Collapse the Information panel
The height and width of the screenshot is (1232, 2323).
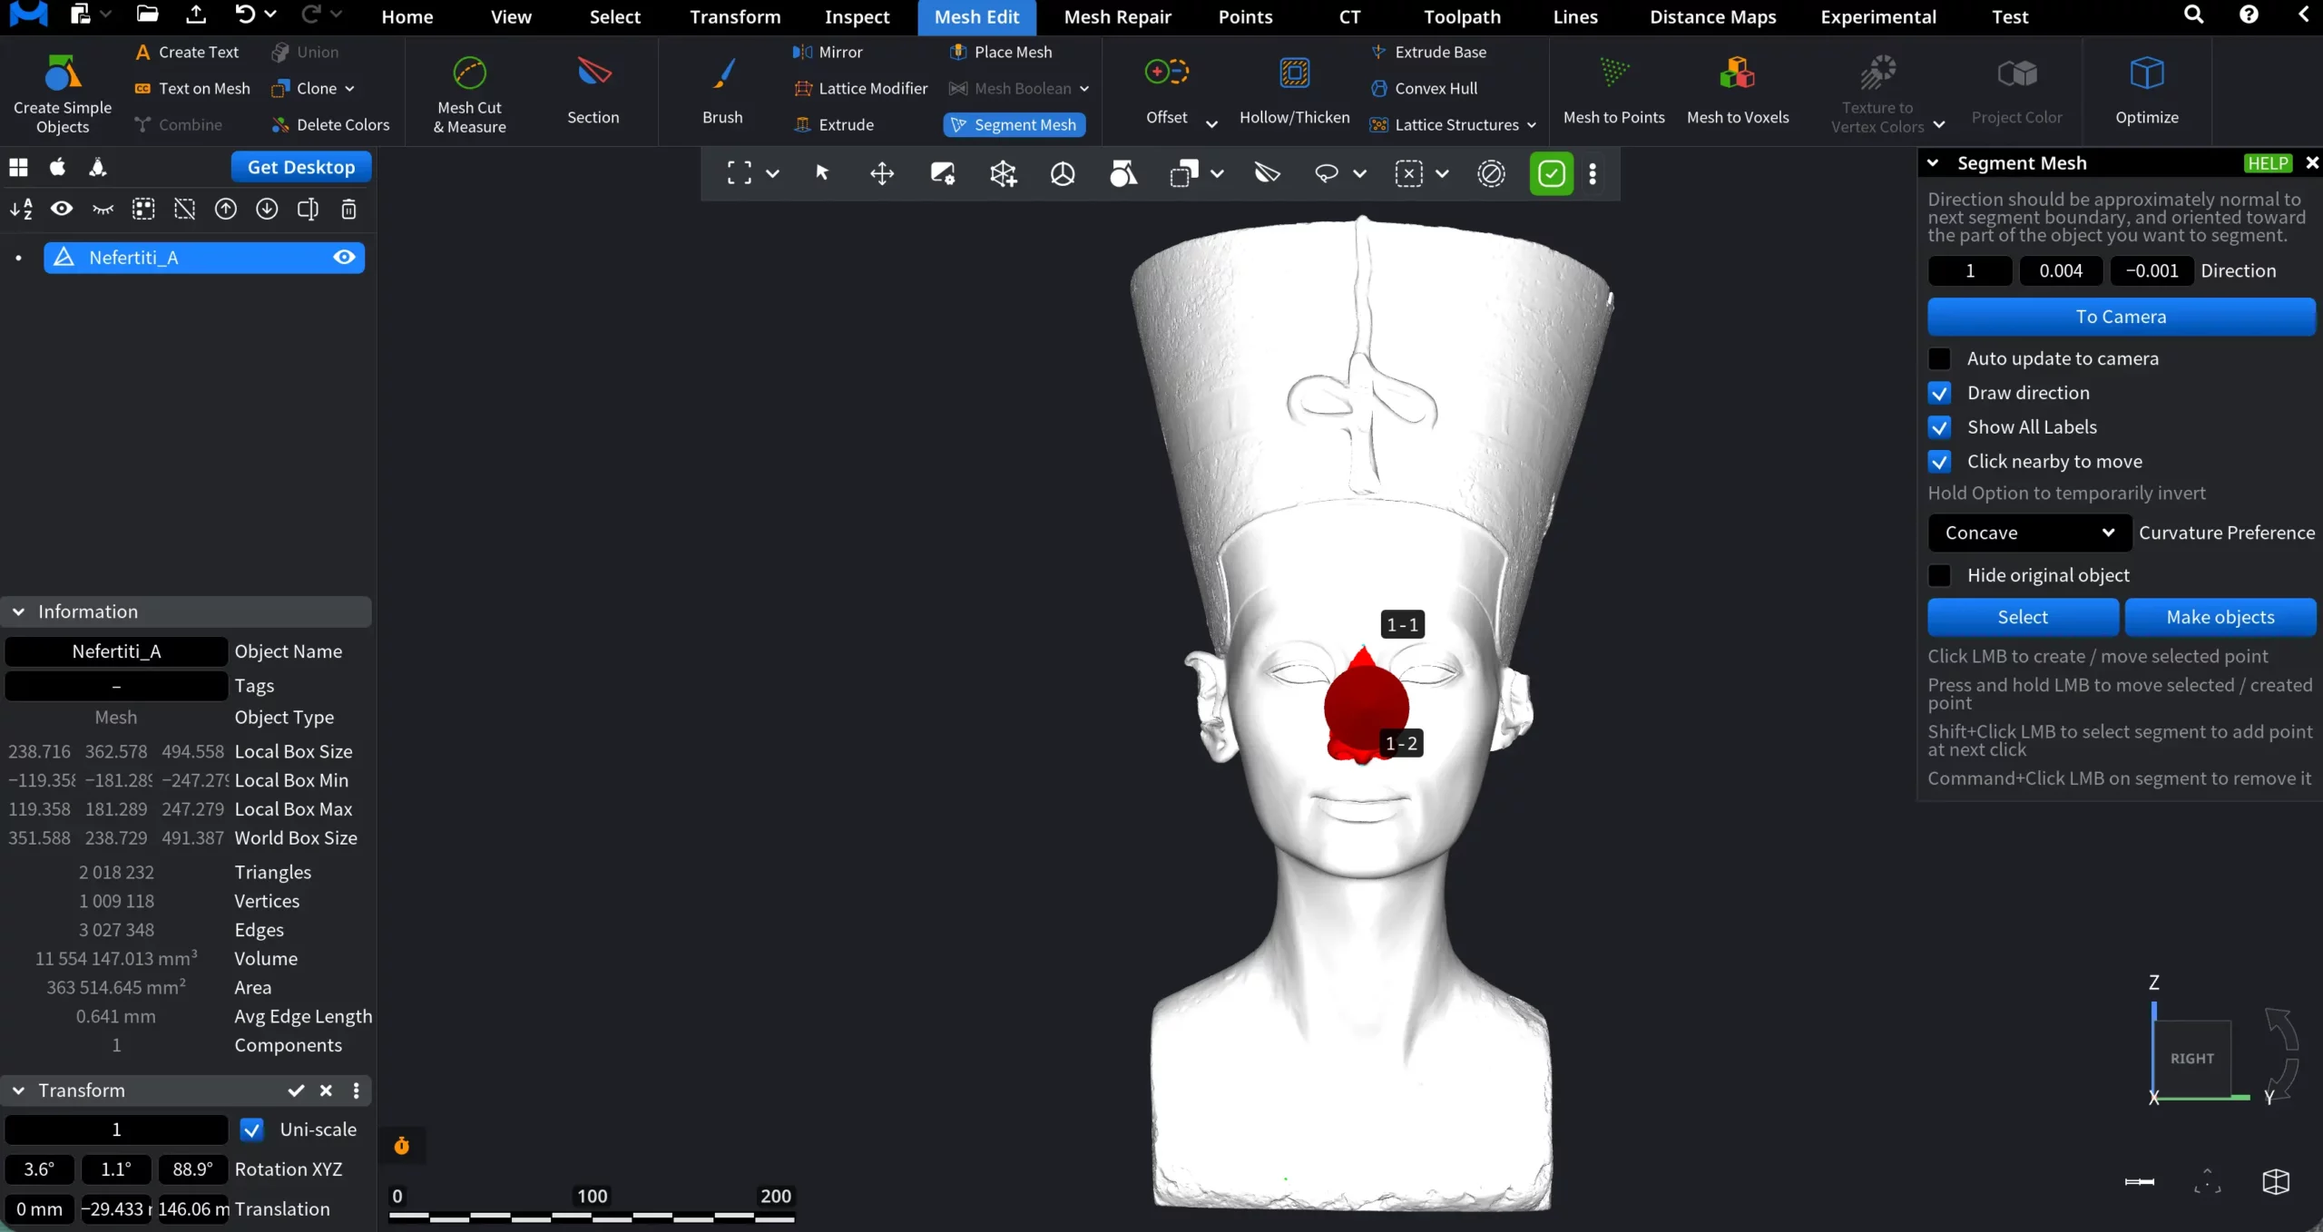coord(18,611)
